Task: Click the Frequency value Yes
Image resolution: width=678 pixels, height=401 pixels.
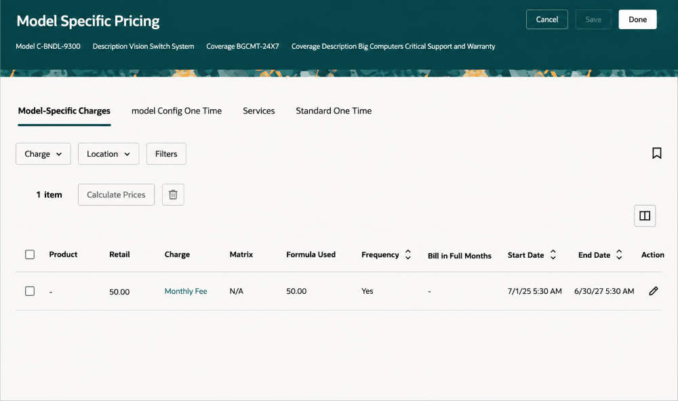Action: tap(367, 291)
